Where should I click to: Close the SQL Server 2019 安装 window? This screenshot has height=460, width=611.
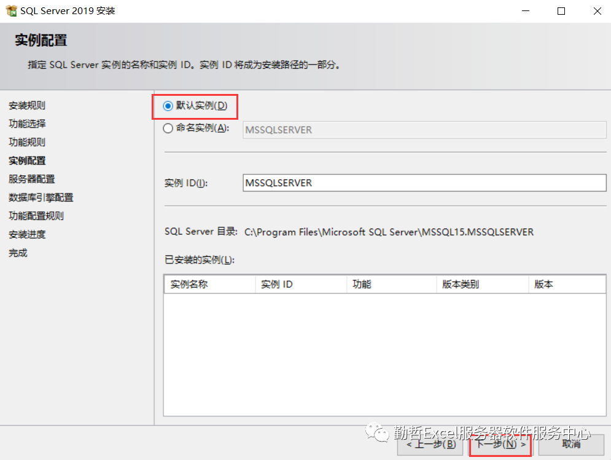[x=597, y=11]
